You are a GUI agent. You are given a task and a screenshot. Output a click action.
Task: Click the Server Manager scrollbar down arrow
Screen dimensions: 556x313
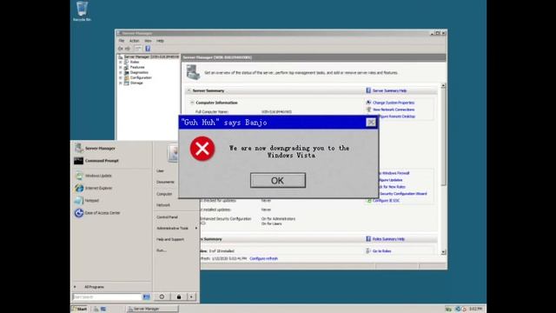click(443, 252)
